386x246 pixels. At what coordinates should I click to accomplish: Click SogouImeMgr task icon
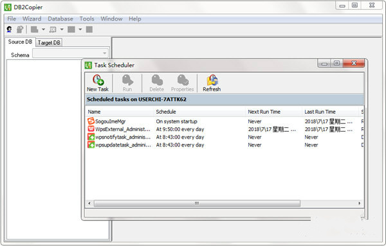pos(91,121)
